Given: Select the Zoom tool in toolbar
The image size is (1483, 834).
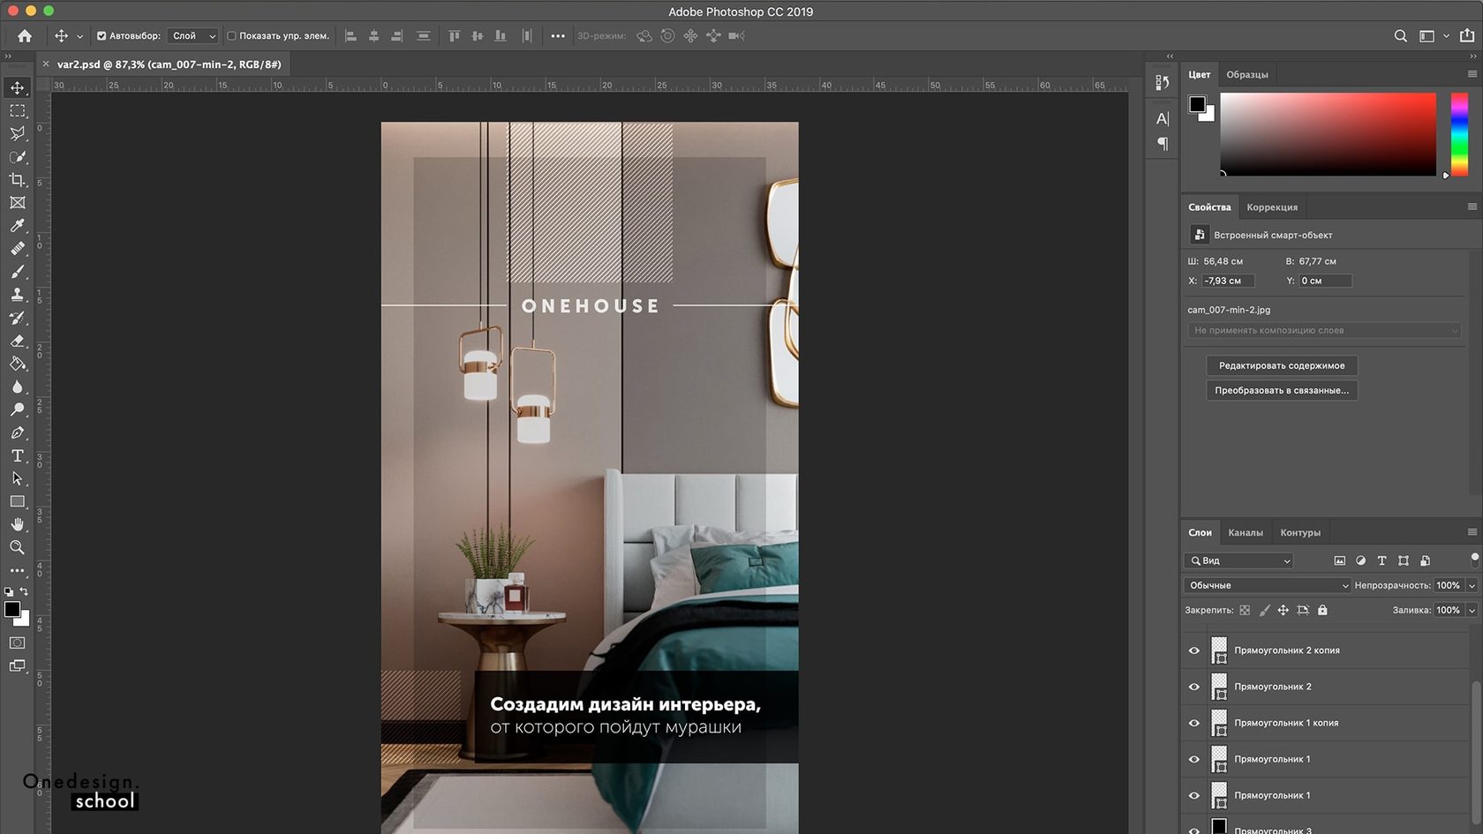Looking at the screenshot, I should [17, 547].
